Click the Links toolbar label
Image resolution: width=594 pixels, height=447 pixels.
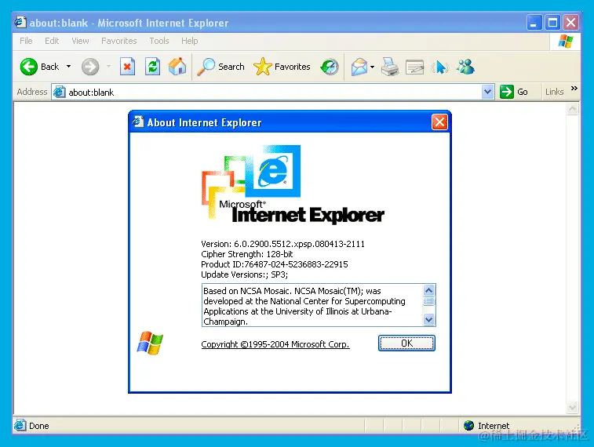[x=554, y=92]
